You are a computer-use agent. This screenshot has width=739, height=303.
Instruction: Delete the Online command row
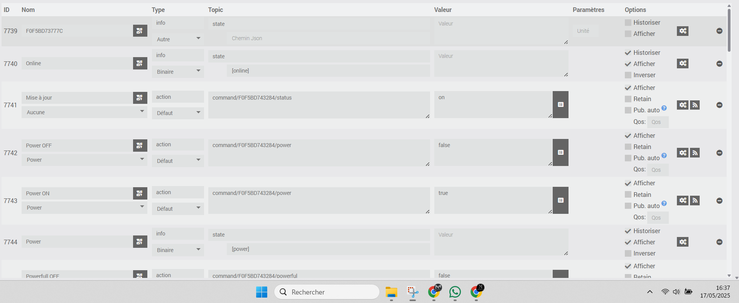click(x=719, y=64)
